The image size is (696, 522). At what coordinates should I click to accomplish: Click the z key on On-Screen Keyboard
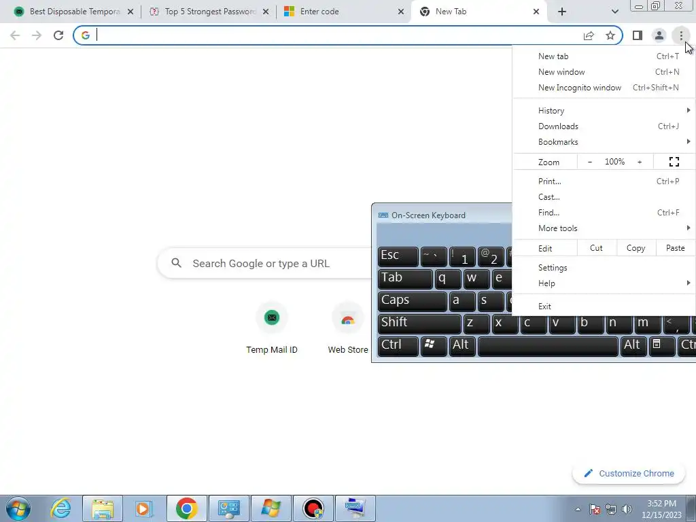[x=476, y=323]
